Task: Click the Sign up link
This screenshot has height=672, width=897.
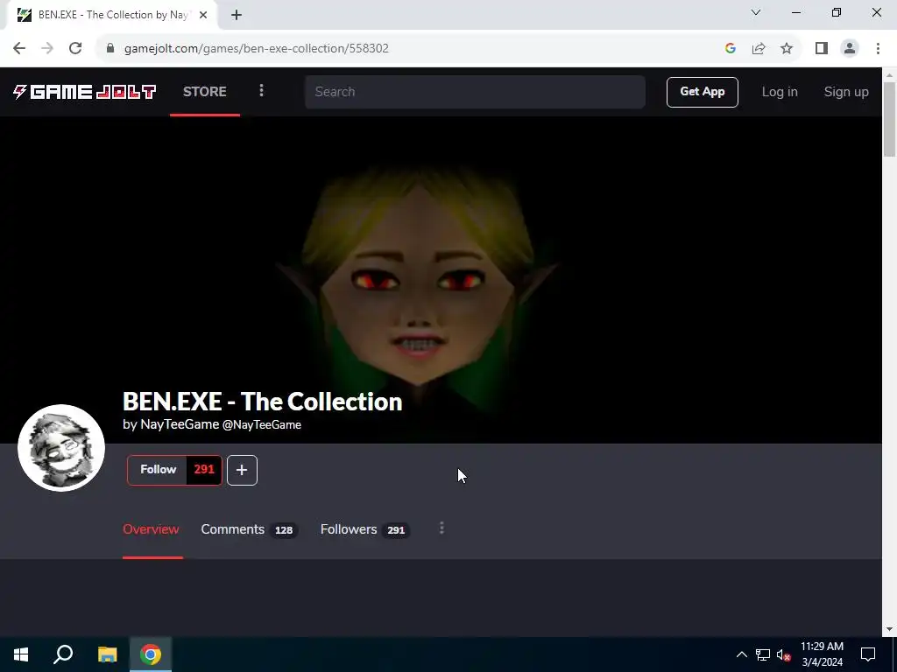Action: 846,92
